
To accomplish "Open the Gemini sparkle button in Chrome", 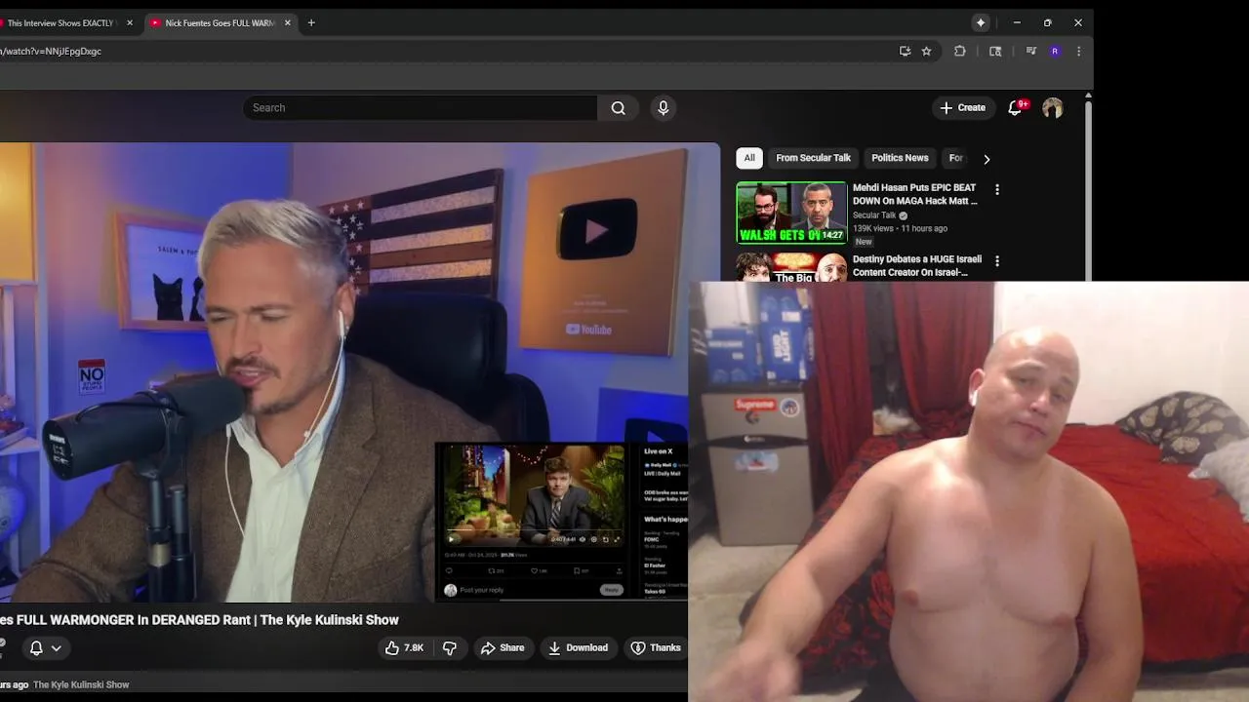I will [x=981, y=22].
